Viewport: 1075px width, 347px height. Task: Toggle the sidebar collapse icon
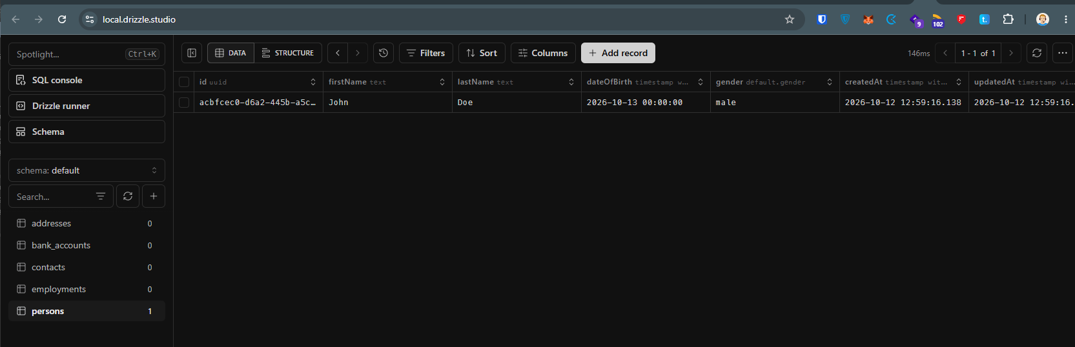click(192, 53)
